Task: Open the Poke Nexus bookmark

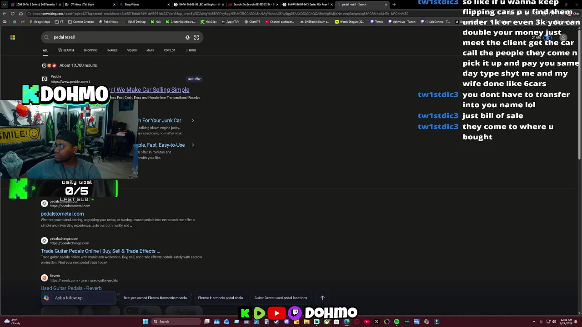Action: (x=108, y=22)
